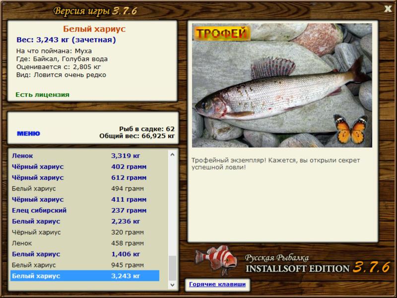
Task: Select the Белый хариус 494 грамм row
Action: point(85,189)
